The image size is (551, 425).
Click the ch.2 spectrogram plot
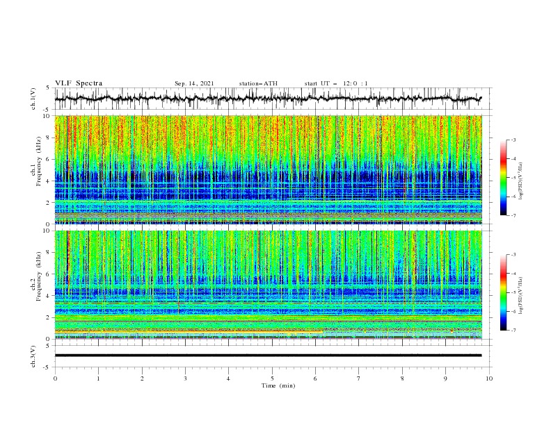(269, 285)
